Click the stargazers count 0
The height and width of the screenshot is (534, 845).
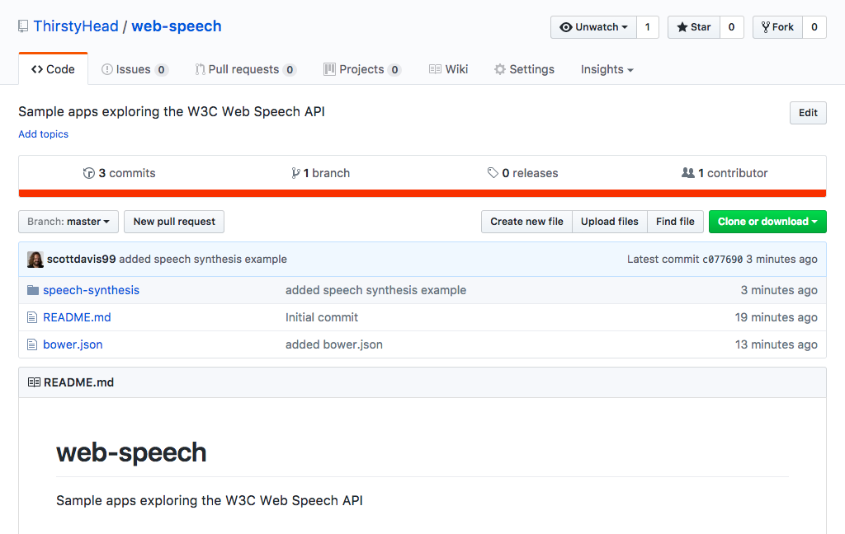pos(731,27)
